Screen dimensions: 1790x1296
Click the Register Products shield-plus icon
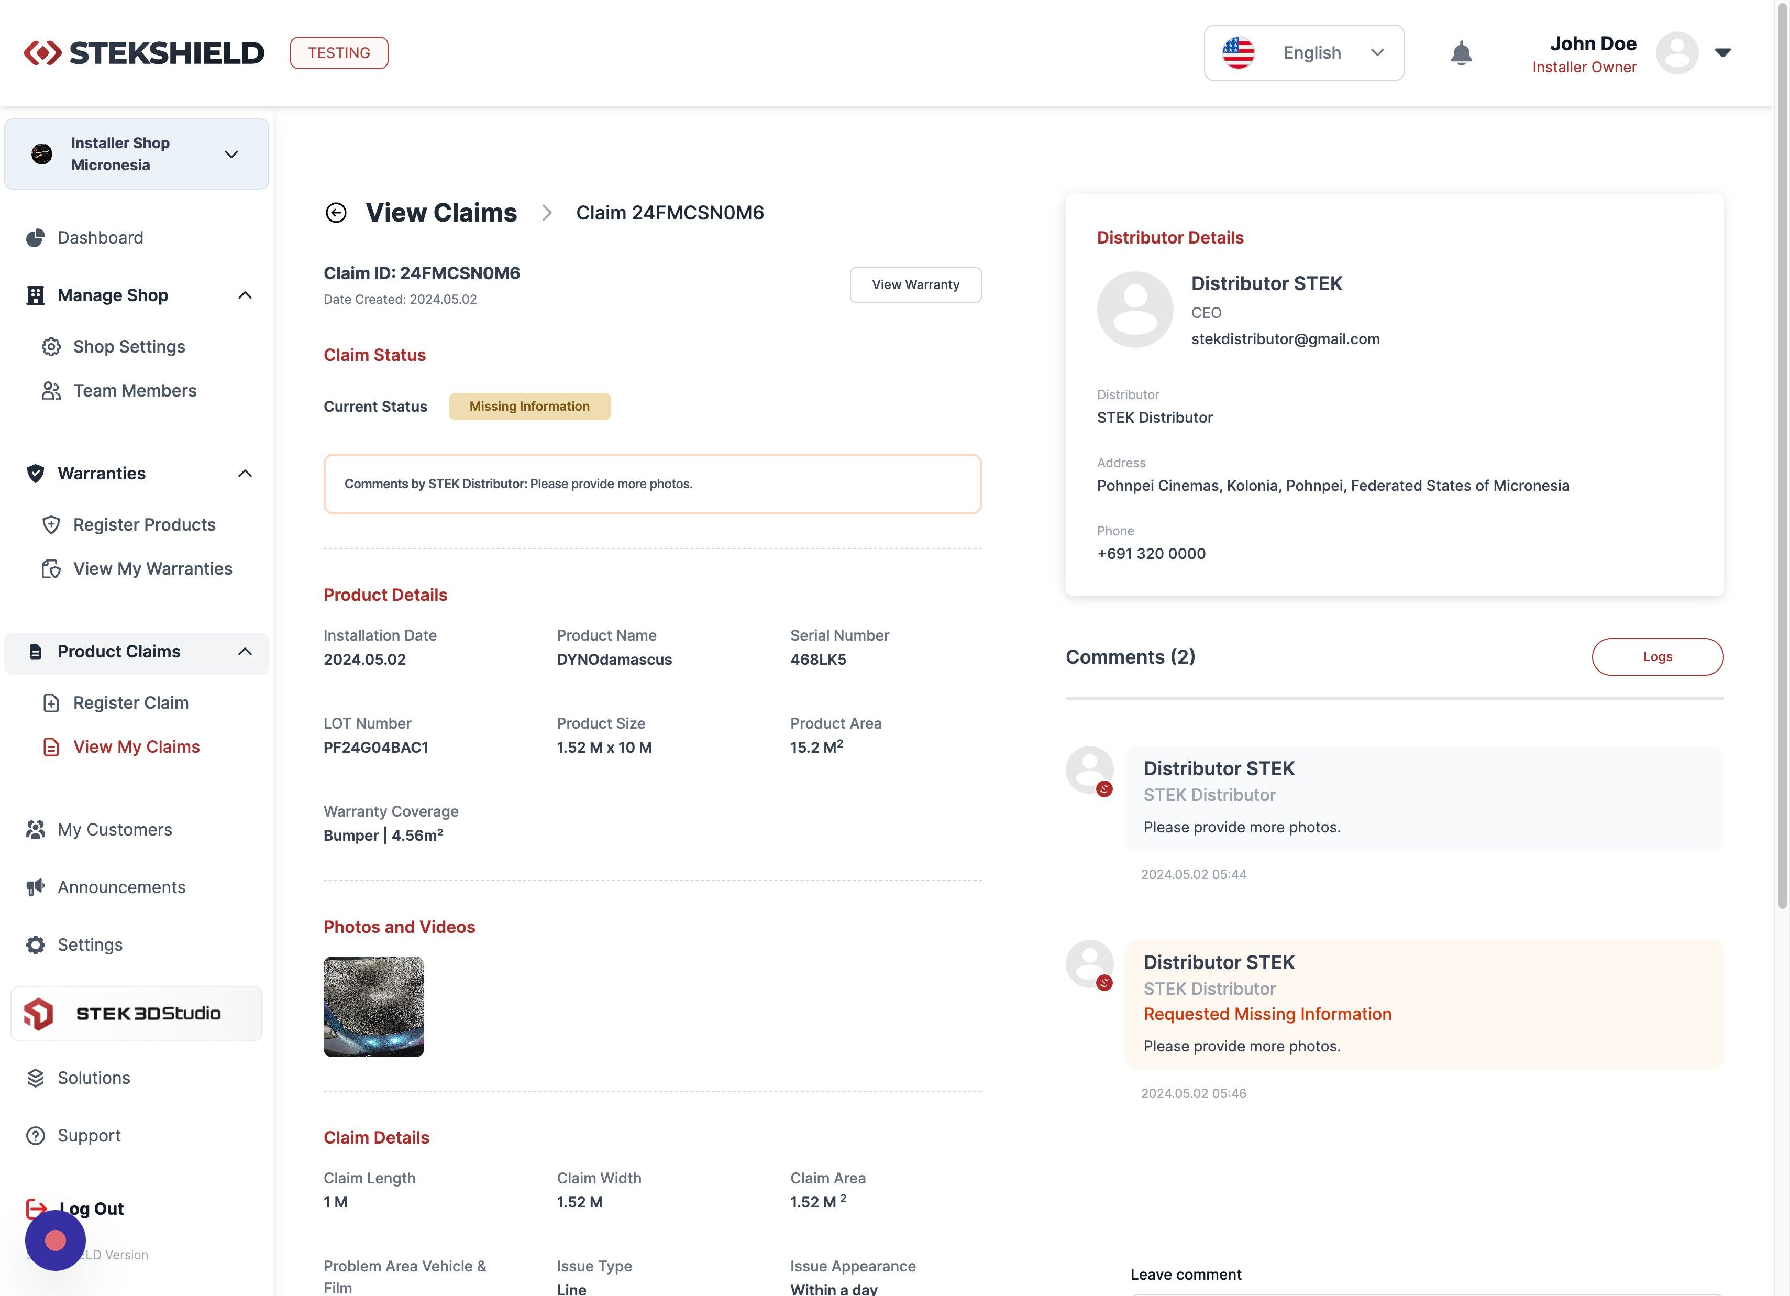(x=51, y=525)
